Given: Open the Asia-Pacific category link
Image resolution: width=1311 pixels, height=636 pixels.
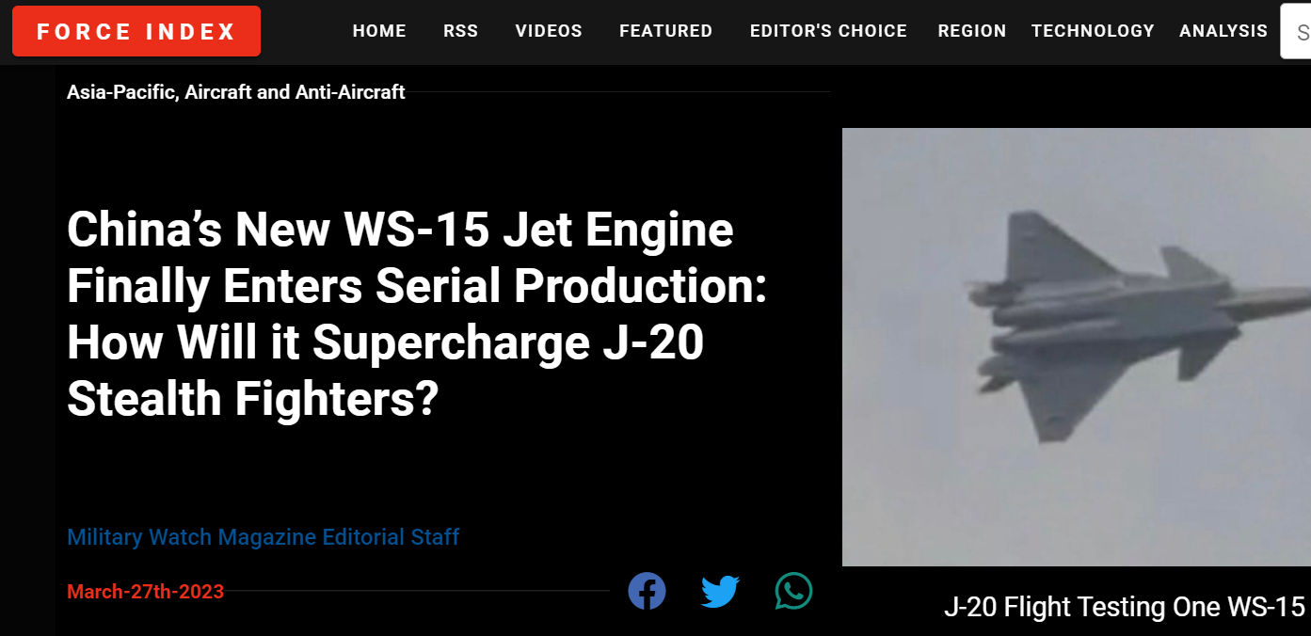Looking at the screenshot, I should coord(120,92).
